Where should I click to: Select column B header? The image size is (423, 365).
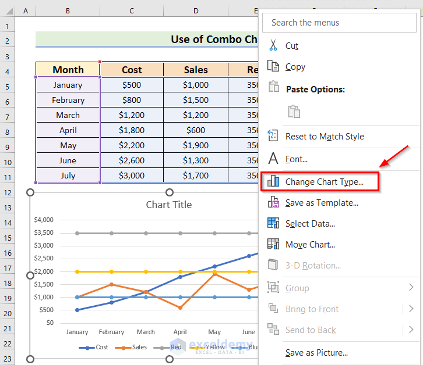pyautogui.click(x=68, y=11)
